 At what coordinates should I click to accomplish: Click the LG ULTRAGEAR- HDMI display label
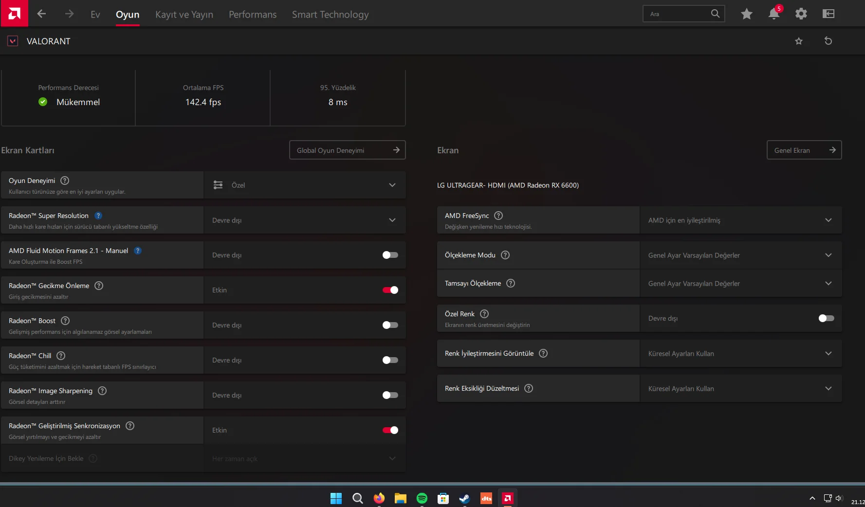click(x=508, y=185)
